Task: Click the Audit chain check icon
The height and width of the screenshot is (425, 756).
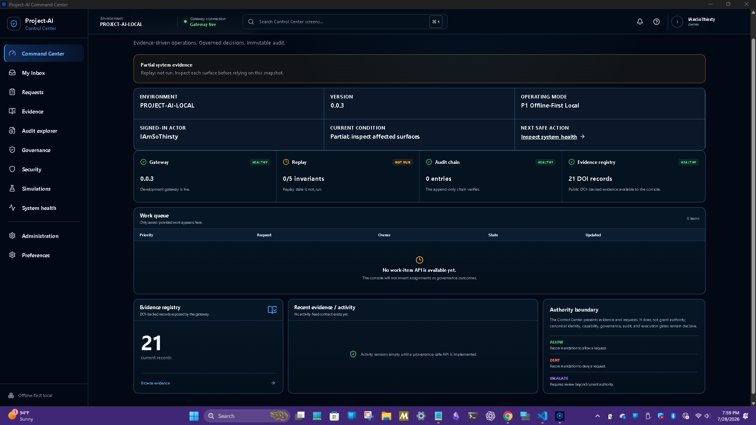Action: pyautogui.click(x=429, y=162)
